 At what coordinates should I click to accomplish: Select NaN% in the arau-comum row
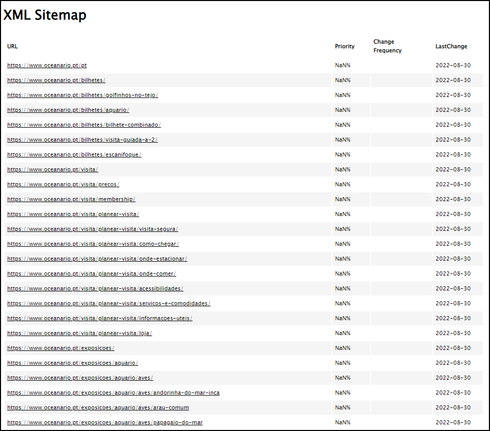tap(343, 407)
